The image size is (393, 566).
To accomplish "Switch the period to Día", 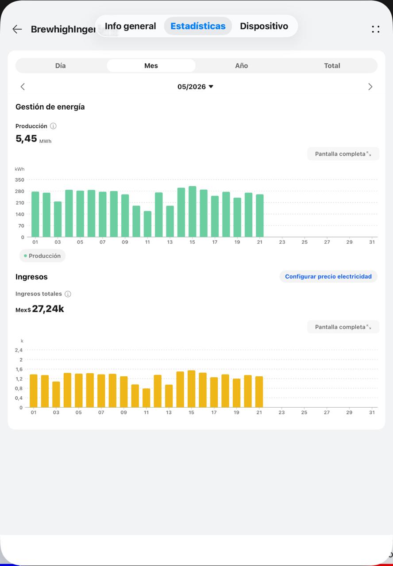I will 61,65.
